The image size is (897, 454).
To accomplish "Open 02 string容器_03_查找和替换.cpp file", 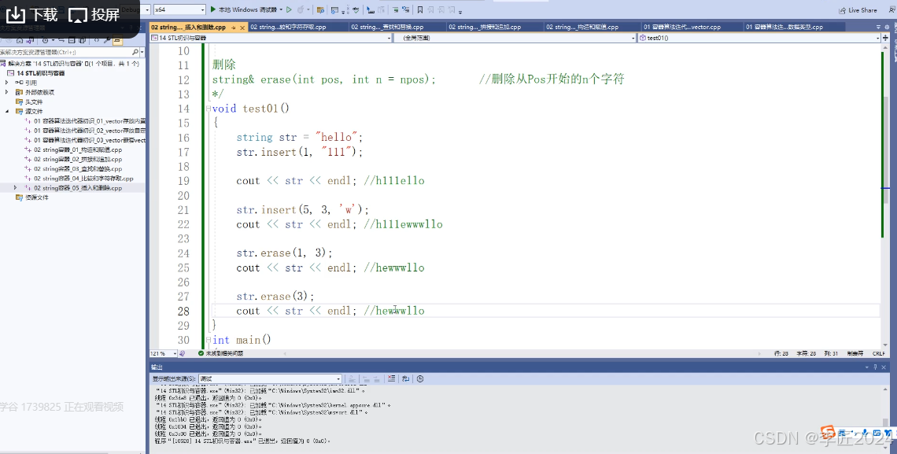I will click(73, 168).
